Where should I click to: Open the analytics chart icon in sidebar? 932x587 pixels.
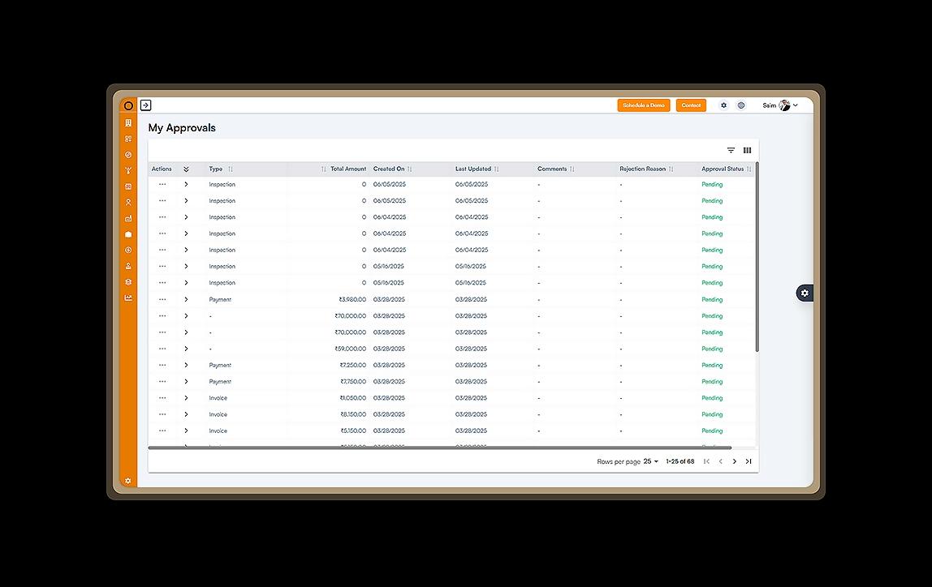coord(128,298)
